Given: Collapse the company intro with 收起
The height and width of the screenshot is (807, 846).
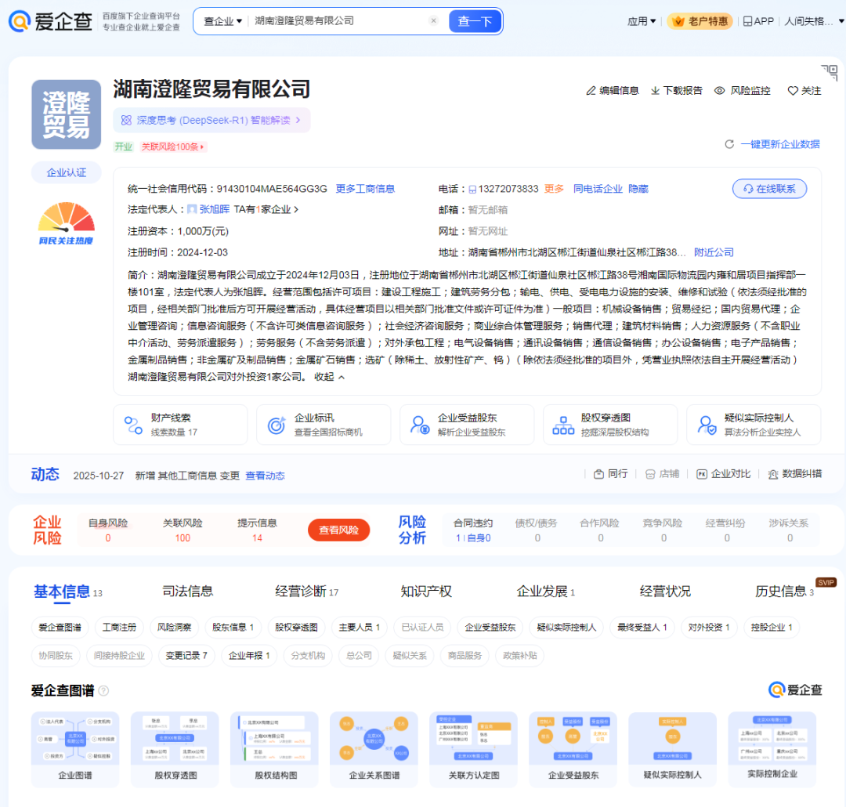Looking at the screenshot, I should pos(329,377).
